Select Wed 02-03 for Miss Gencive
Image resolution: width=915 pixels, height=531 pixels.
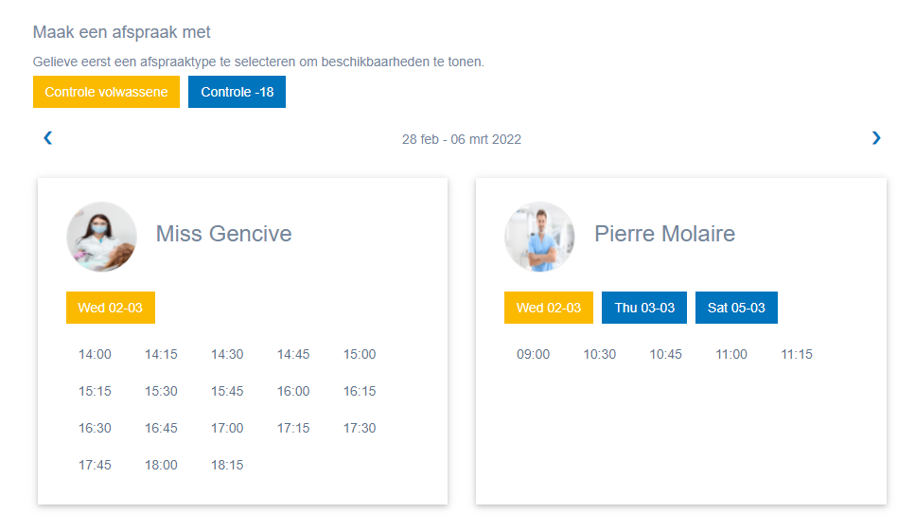110,308
